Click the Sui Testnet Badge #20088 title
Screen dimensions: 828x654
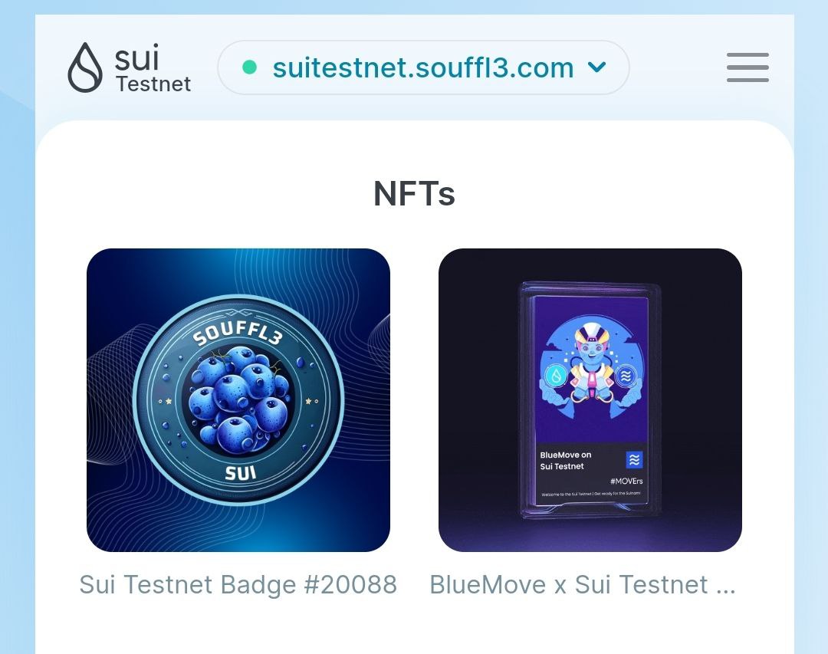tap(238, 585)
